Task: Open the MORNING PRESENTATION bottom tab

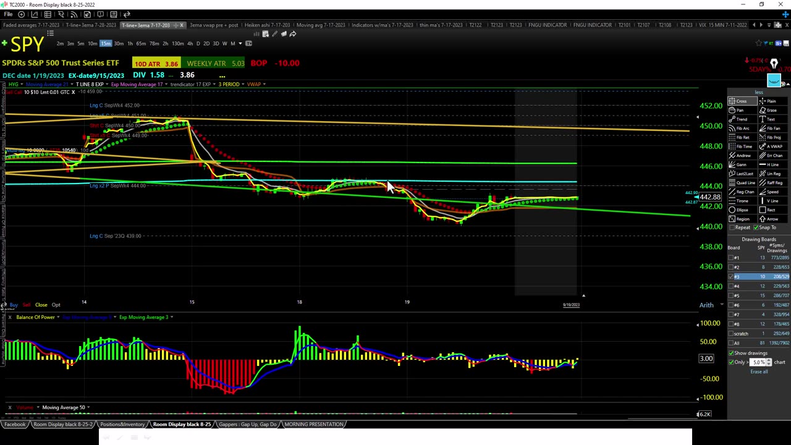Action: pos(313,424)
